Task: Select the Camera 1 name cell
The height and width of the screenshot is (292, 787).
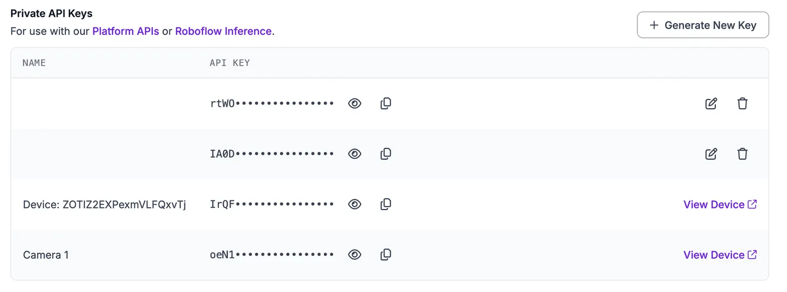Action: (46, 255)
